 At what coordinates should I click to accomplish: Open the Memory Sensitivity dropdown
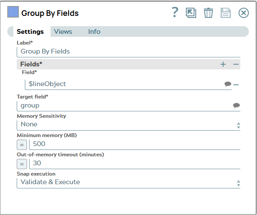tap(128, 125)
